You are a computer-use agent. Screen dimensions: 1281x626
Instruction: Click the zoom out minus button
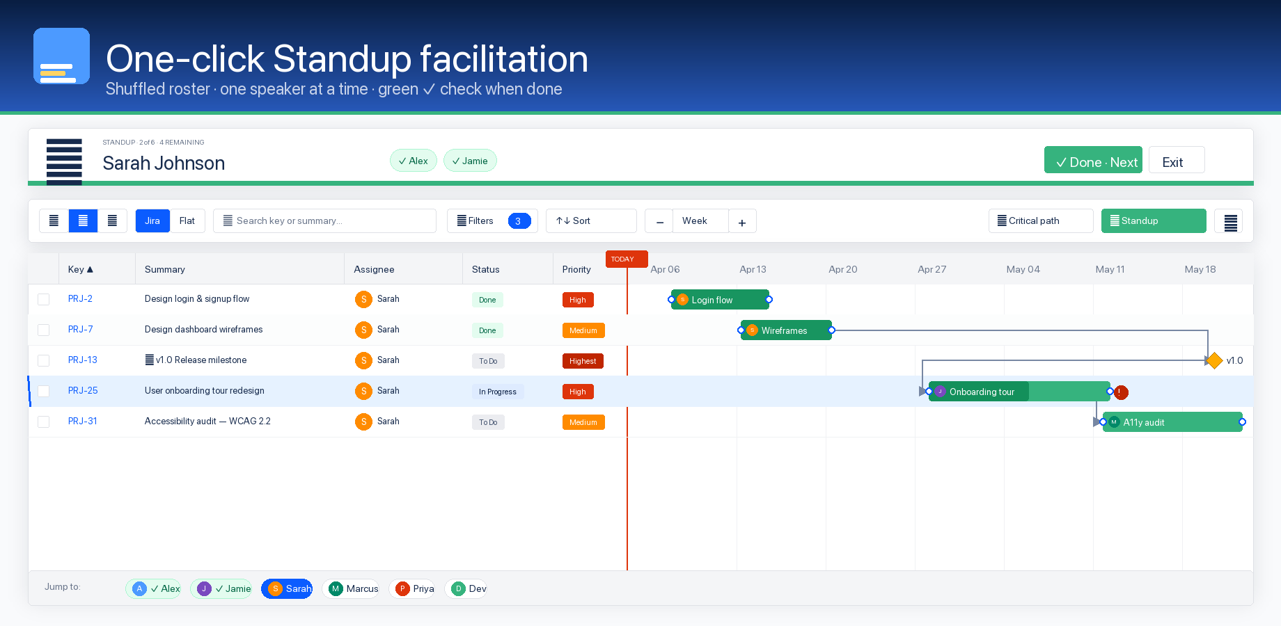[659, 221]
